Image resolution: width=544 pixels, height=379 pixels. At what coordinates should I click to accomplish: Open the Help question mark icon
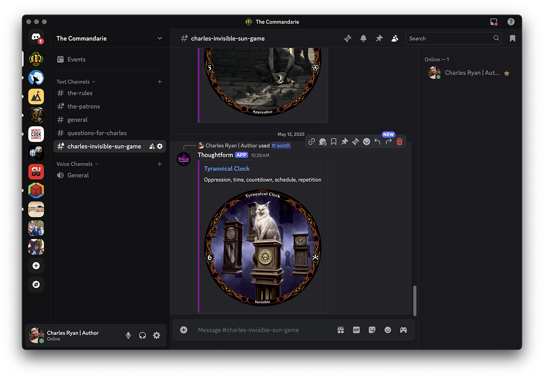coord(511,22)
